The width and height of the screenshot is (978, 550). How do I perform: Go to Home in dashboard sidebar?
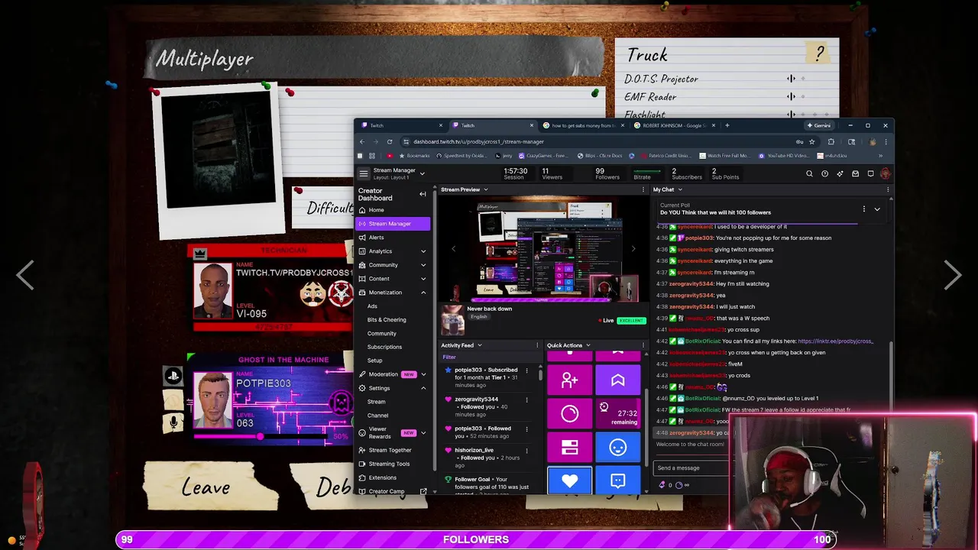[392, 210]
